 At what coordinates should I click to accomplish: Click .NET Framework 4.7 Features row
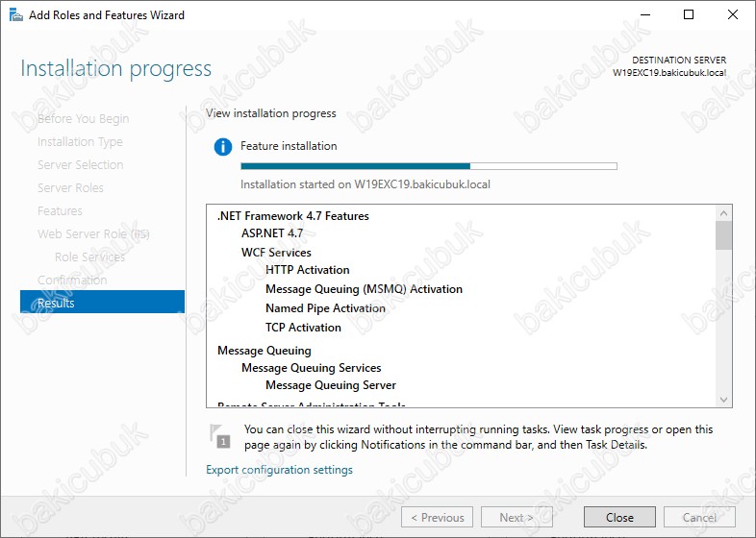pos(293,216)
